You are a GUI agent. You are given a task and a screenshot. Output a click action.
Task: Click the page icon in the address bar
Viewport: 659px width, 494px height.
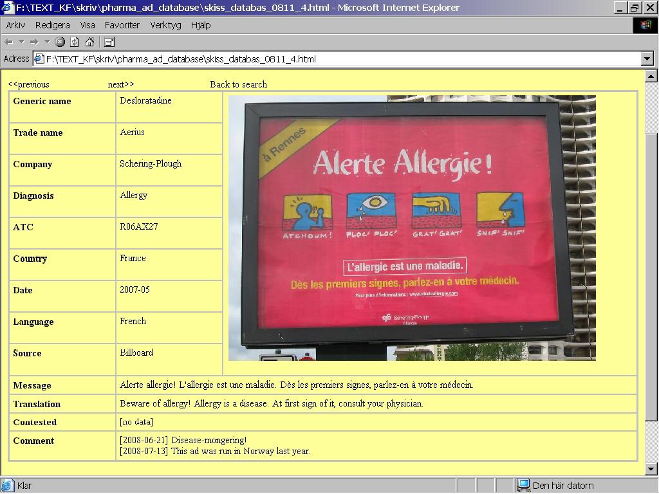coord(39,59)
